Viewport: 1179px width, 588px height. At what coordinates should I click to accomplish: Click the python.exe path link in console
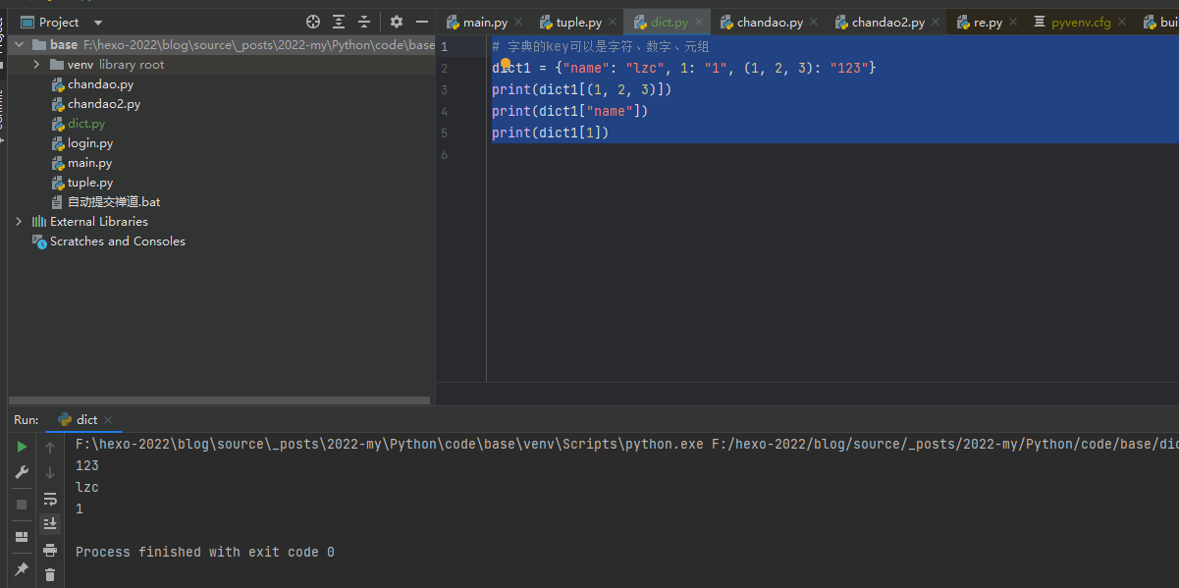point(390,445)
